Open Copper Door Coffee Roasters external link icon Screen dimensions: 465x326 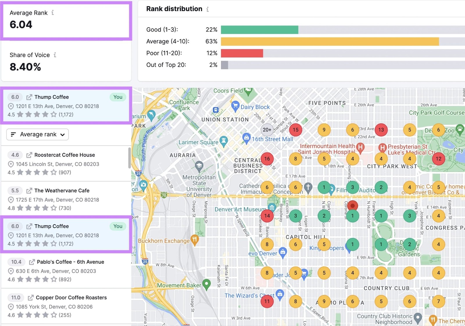[31, 298]
